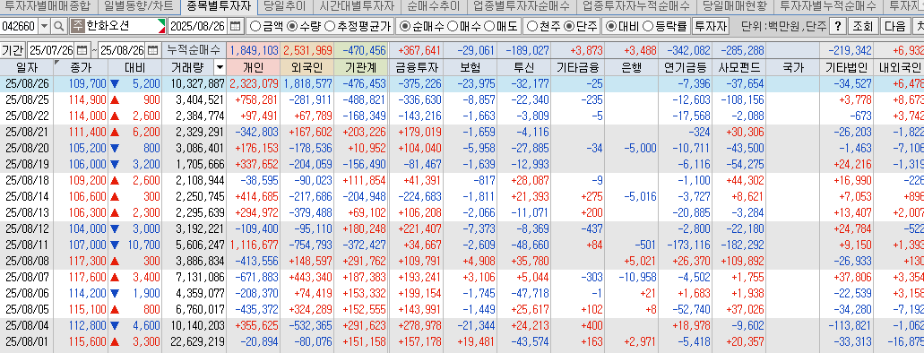
Task: Click the 은행 column header
Action: [631, 67]
